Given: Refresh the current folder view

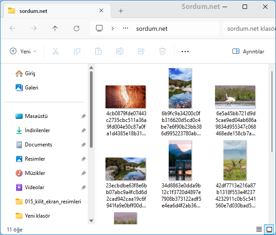Looking at the screenshot, I should [77, 28].
